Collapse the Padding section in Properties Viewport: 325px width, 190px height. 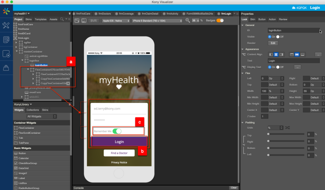(x=243, y=122)
